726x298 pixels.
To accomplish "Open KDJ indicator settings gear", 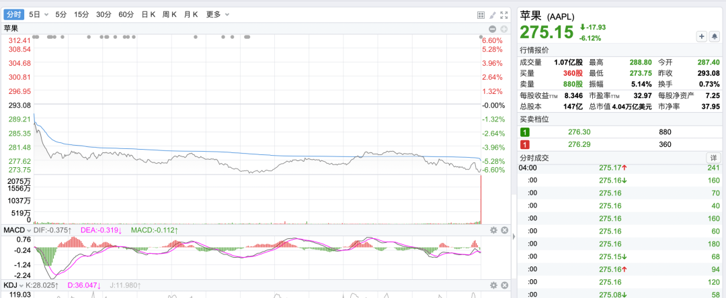I will click(493, 285).
